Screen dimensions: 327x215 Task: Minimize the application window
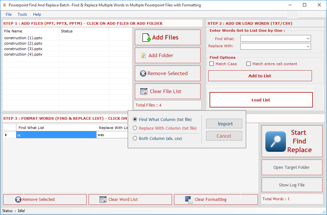pos(290,5)
